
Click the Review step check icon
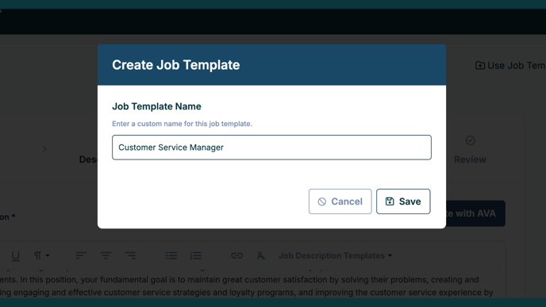pos(470,140)
